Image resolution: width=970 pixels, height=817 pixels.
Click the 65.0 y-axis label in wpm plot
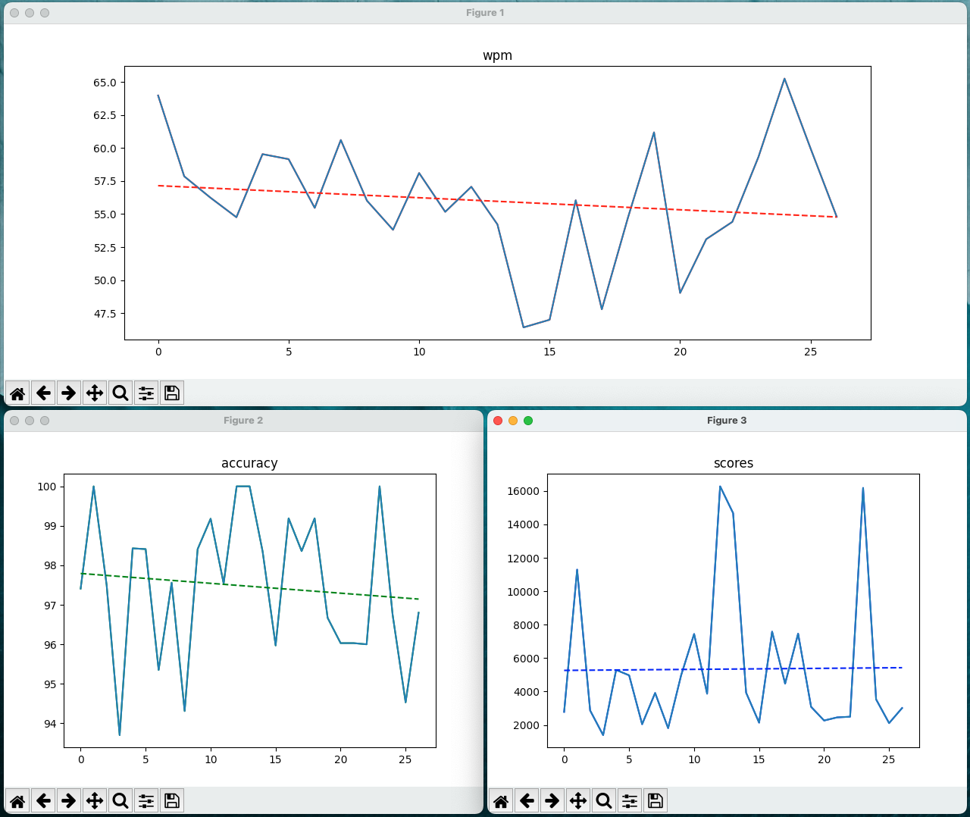(x=105, y=83)
